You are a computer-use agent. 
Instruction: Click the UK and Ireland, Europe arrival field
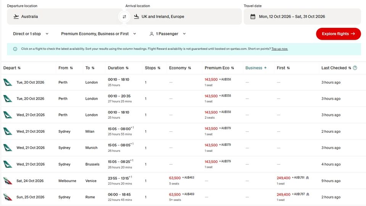pos(184,16)
